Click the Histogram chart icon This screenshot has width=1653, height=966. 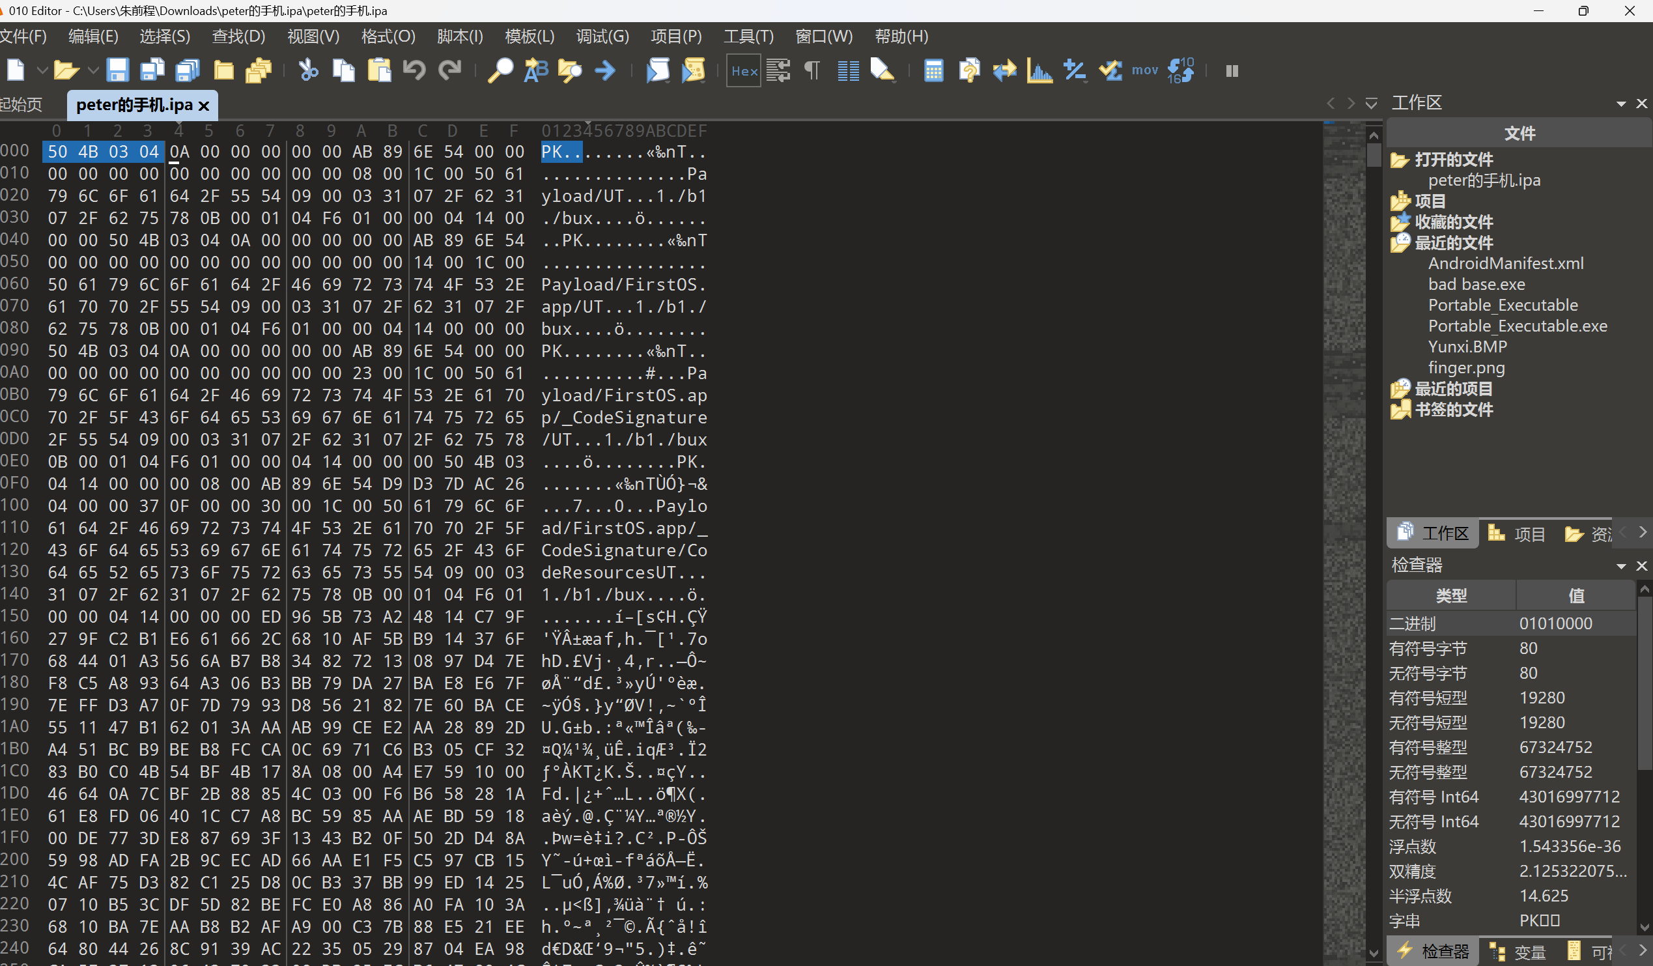pyautogui.click(x=1039, y=70)
